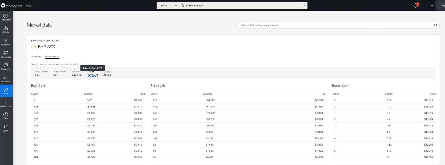Screen dimensions: 445x165
Task: Clear the client search with X
Action: pyautogui.click(x=304, y=5)
